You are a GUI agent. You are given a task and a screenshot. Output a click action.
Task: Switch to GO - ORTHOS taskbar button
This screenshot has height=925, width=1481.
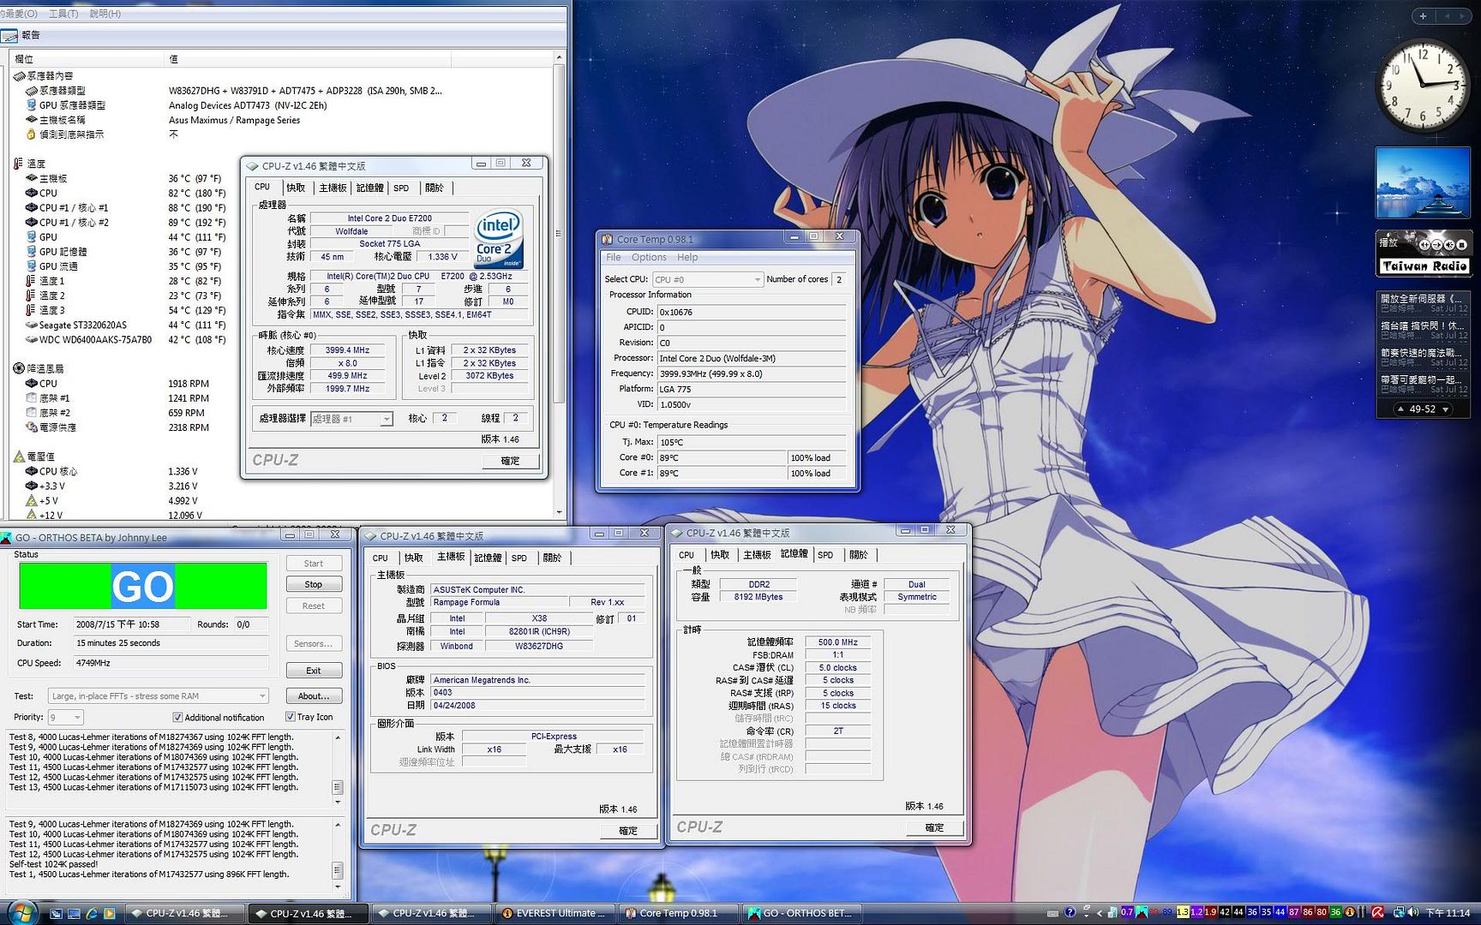[801, 914]
